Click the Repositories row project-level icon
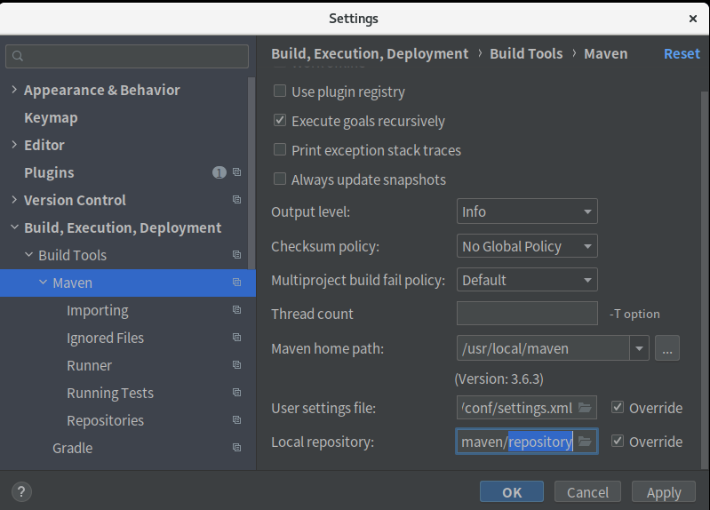Image resolution: width=710 pixels, height=510 pixels. [237, 420]
